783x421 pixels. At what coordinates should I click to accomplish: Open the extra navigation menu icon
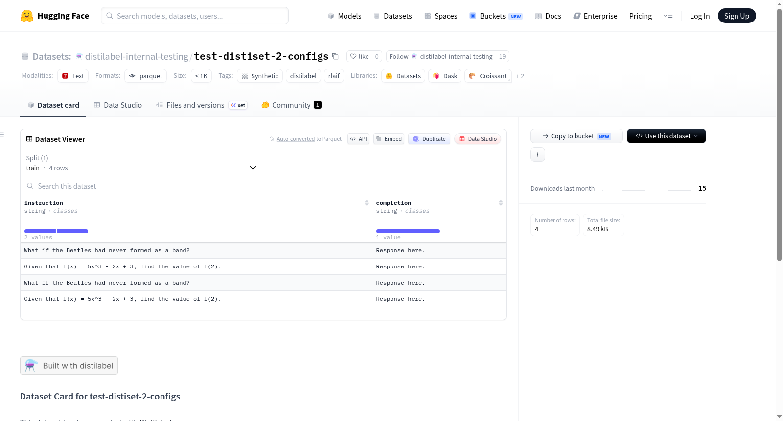(x=668, y=16)
